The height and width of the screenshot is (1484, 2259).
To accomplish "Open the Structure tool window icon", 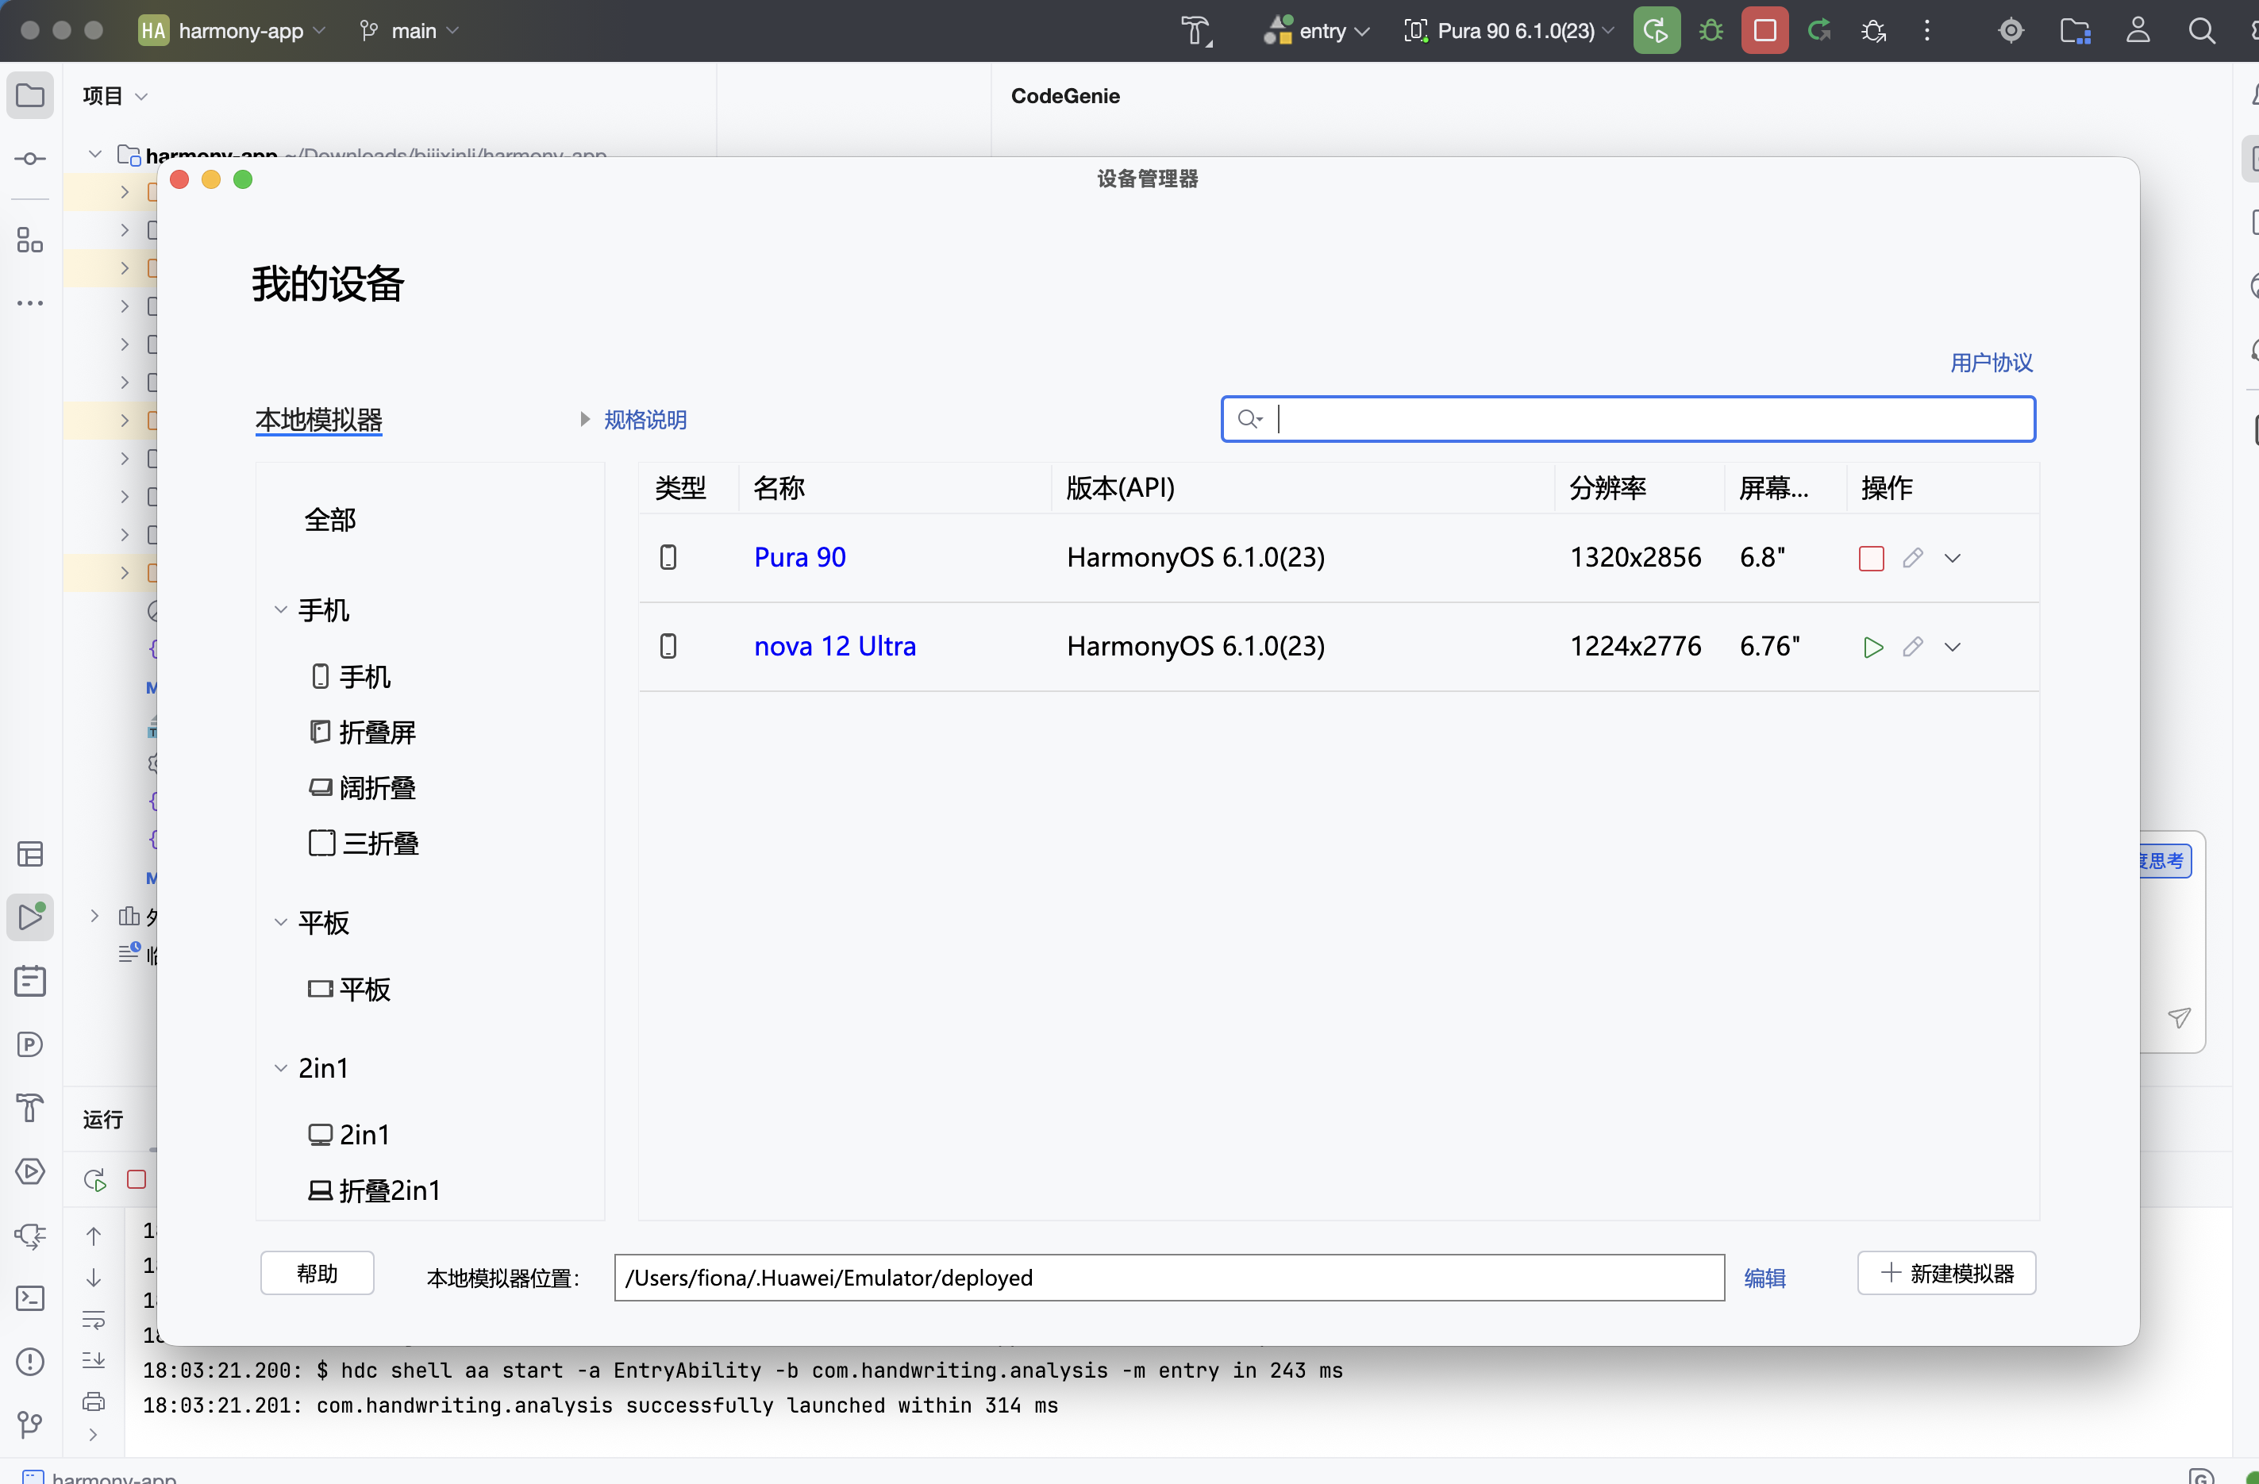I will [30, 241].
